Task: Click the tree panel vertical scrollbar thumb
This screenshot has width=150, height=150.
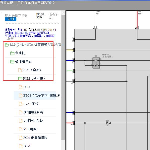Action: tap(63, 77)
